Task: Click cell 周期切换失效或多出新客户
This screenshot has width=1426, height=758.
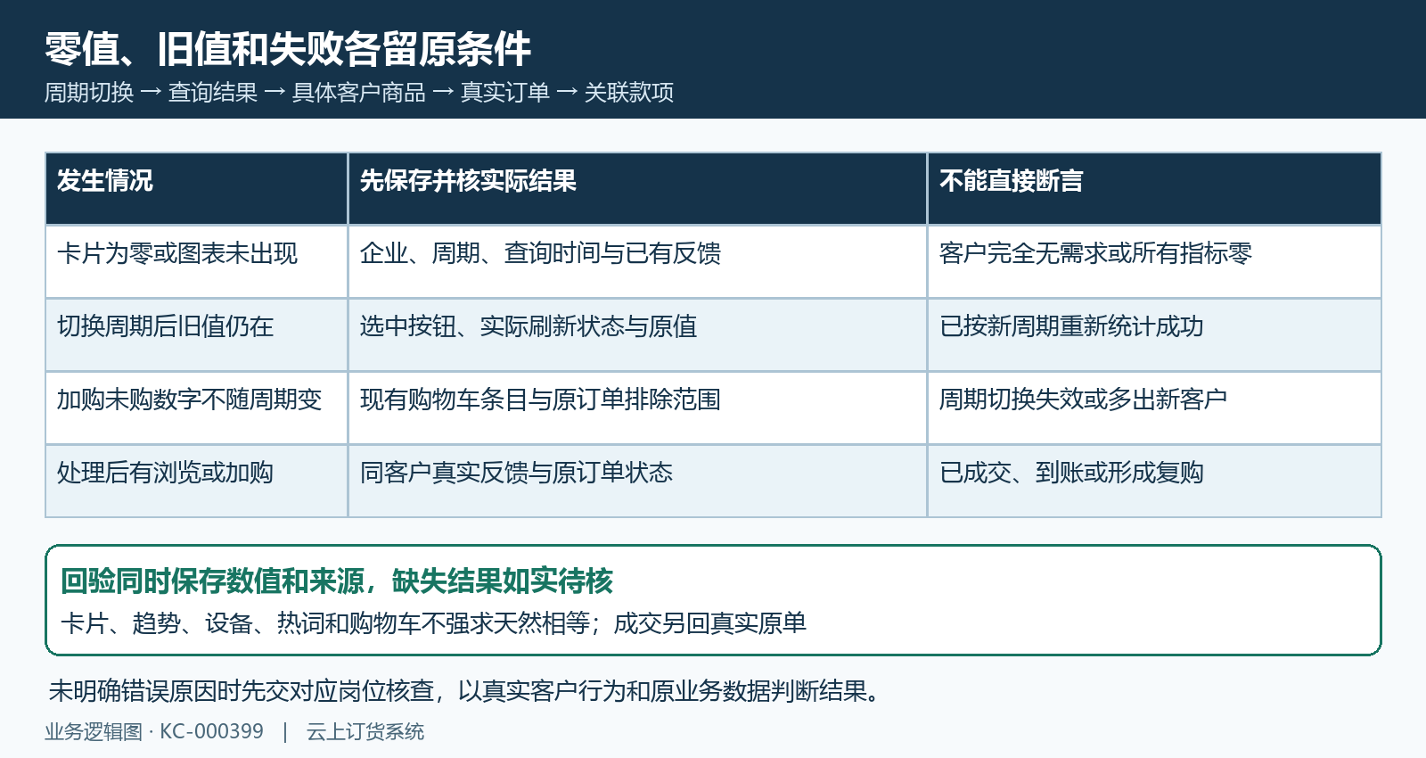Action: tap(1154, 408)
